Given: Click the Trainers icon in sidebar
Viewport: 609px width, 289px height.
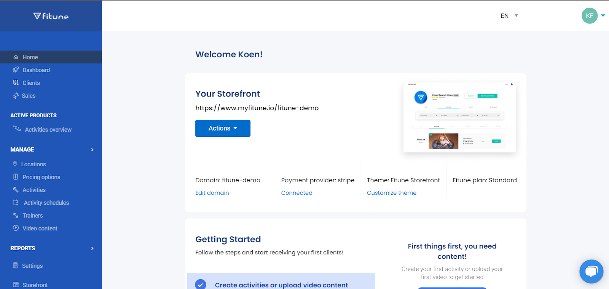Looking at the screenshot, I should [x=16, y=215].
